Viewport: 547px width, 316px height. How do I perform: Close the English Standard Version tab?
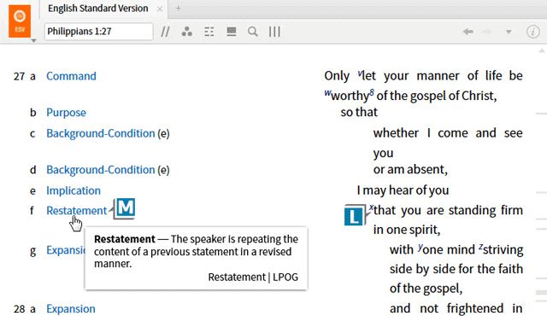pos(160,9)
